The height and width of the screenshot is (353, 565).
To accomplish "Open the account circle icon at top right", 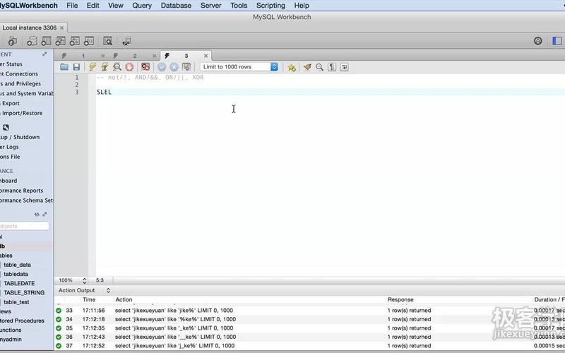I will tap(538, 41).
